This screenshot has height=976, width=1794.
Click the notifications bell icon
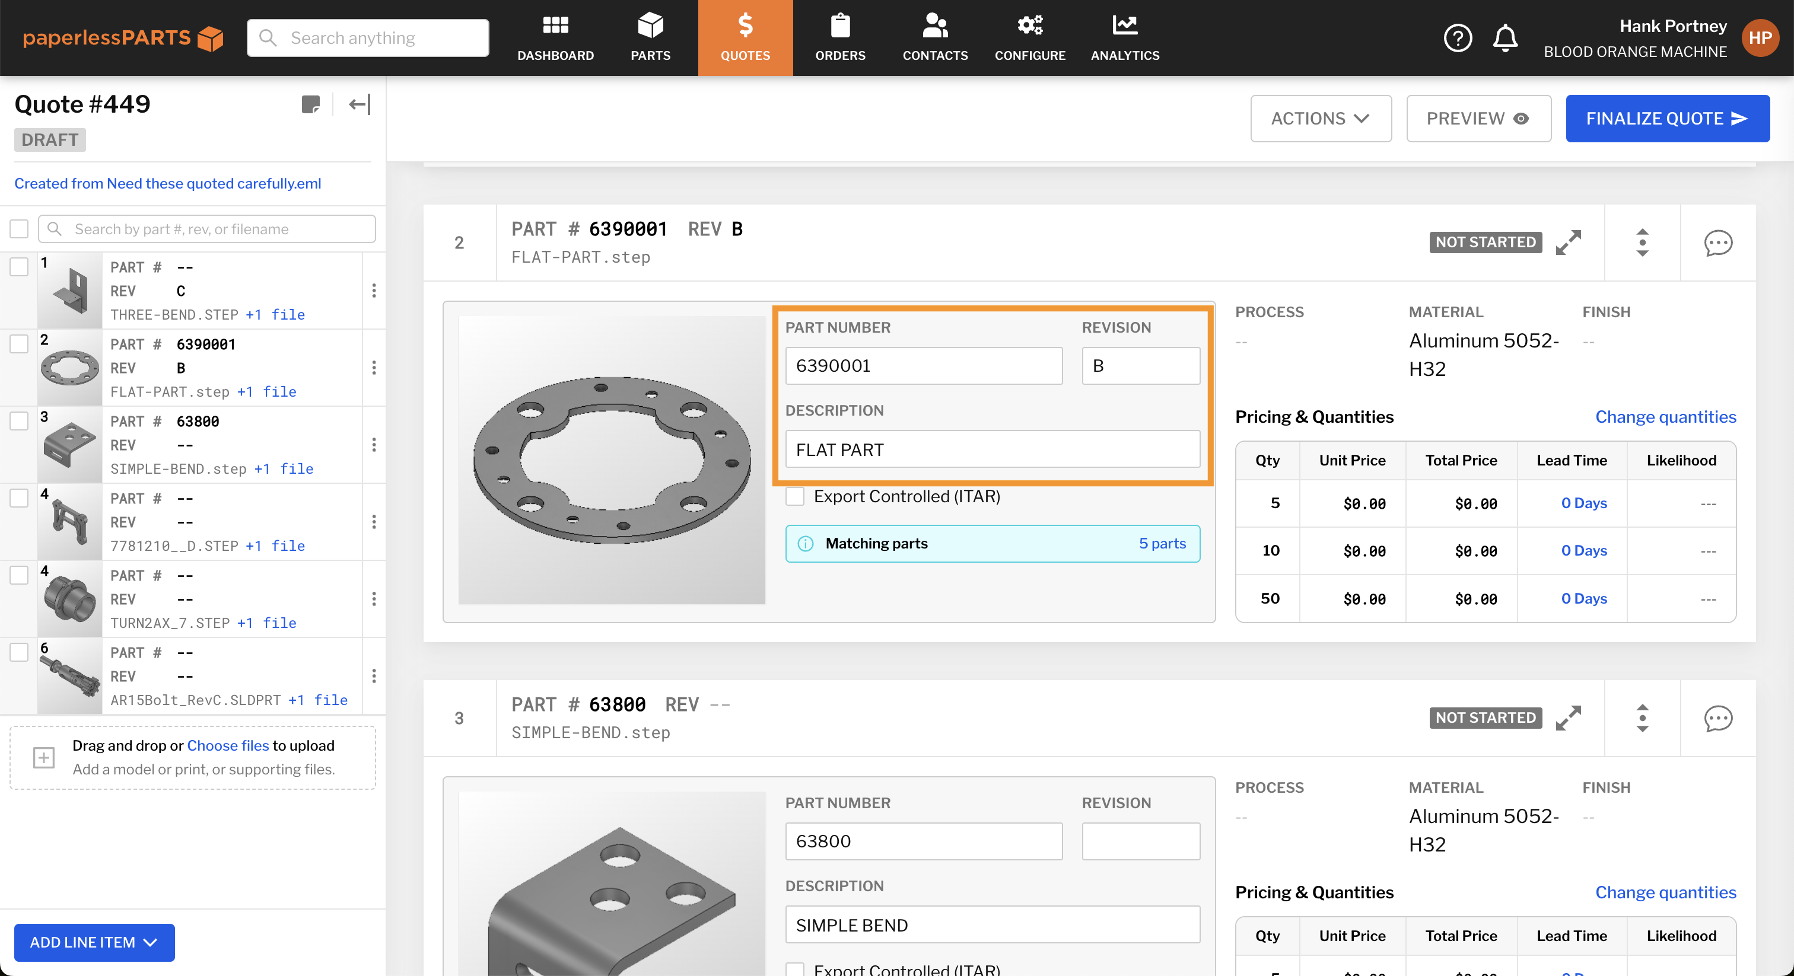pos(1505,39)
